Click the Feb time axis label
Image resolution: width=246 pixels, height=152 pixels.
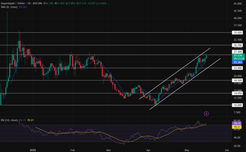pos(72,150)
